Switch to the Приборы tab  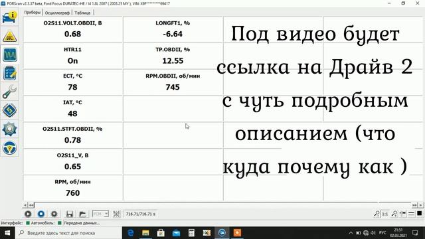tap(33, 13)
